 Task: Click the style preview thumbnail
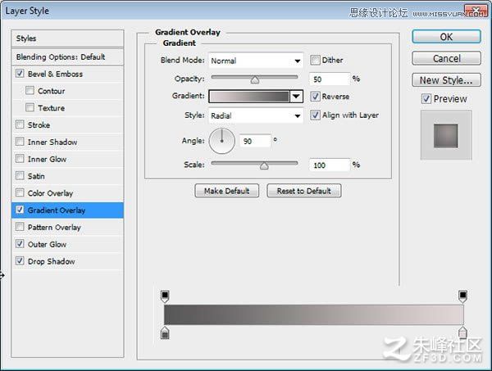[x=446, y=135]
